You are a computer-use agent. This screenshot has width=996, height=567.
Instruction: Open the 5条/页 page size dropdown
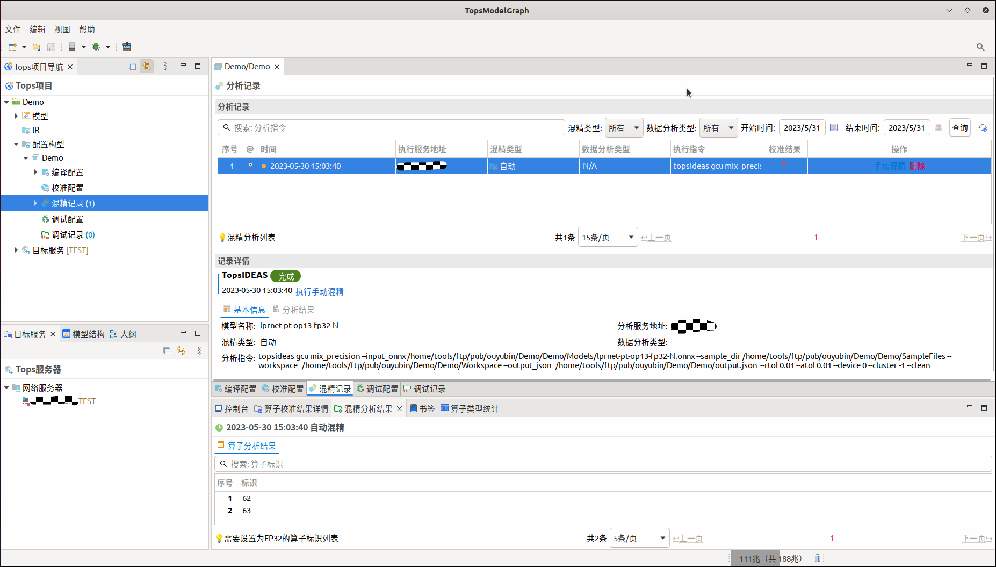click(639, 538)
